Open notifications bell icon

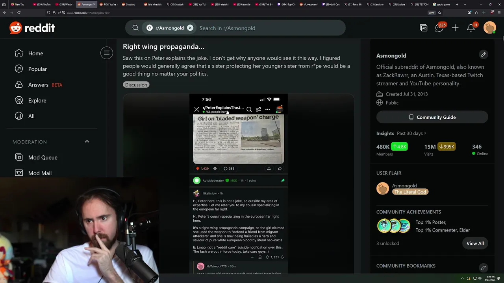[471, 28]
